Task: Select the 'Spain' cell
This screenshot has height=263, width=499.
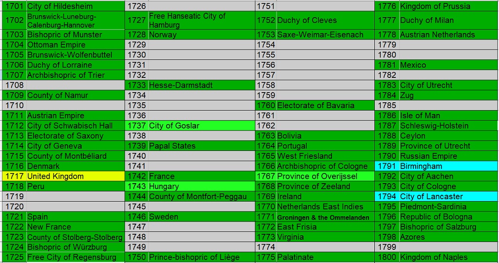Action: [75, 217]
